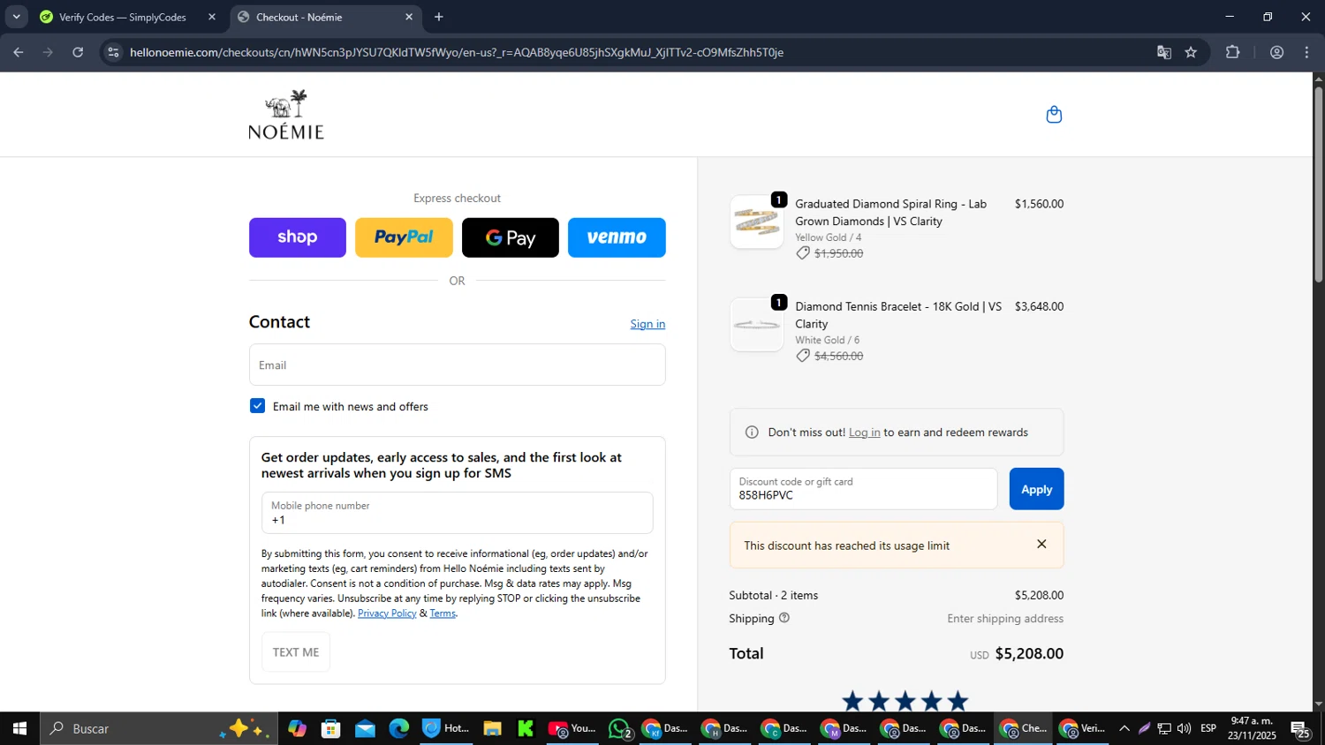Click the site information icon

113,52
